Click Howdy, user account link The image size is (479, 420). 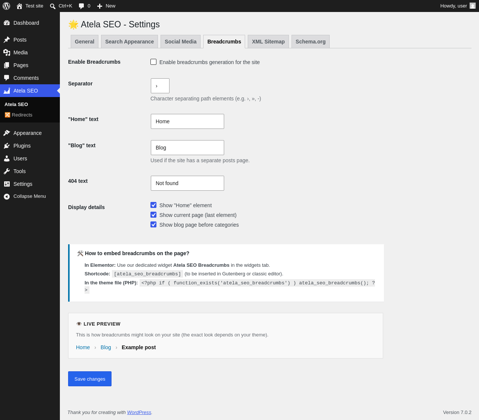pos(458,6)
